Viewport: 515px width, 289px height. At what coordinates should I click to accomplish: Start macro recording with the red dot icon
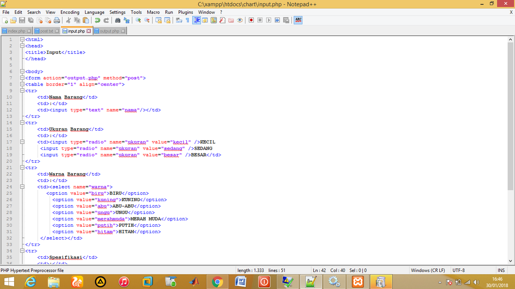click(251, 20)
